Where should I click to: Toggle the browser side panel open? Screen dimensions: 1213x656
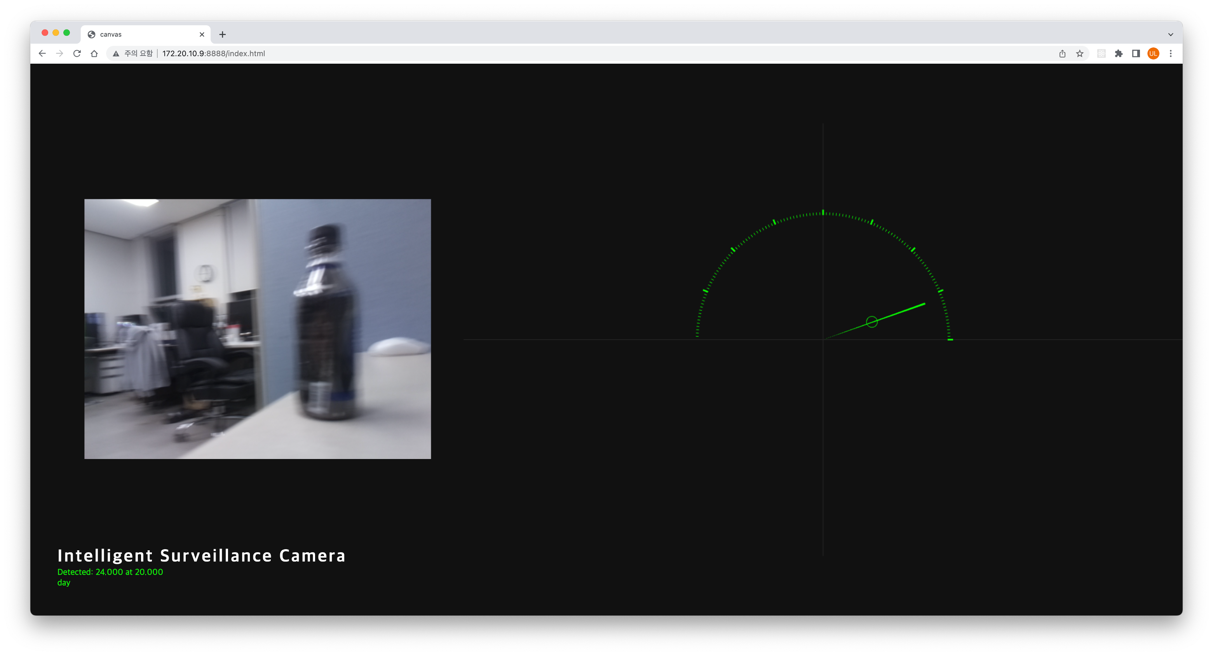tap(1136, 53)
